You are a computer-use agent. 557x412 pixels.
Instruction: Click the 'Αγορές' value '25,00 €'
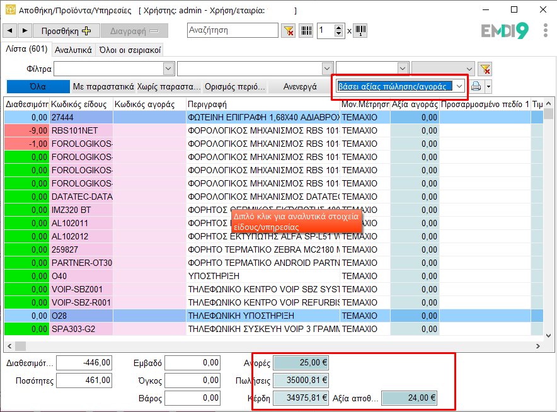pos(300,363)
